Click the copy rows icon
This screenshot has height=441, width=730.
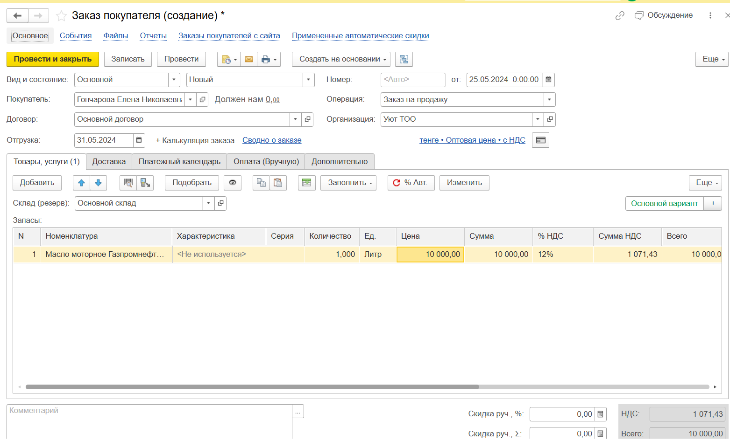(261, 183)
